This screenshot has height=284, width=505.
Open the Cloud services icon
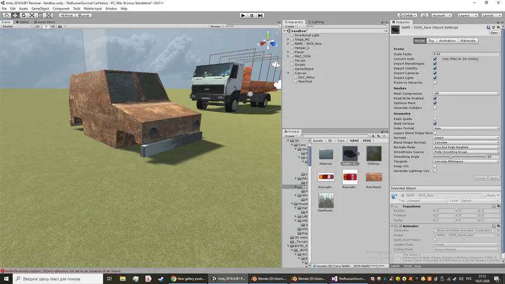(x=424, y=16)
